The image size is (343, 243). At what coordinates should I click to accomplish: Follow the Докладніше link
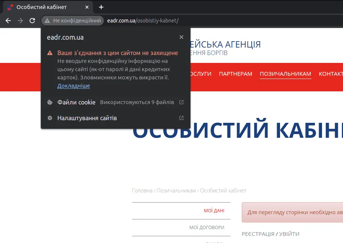click(x=73, y=86)
